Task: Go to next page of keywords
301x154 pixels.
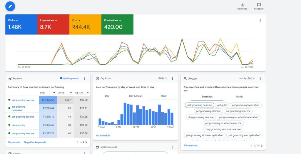Action: tap(86, 142)
